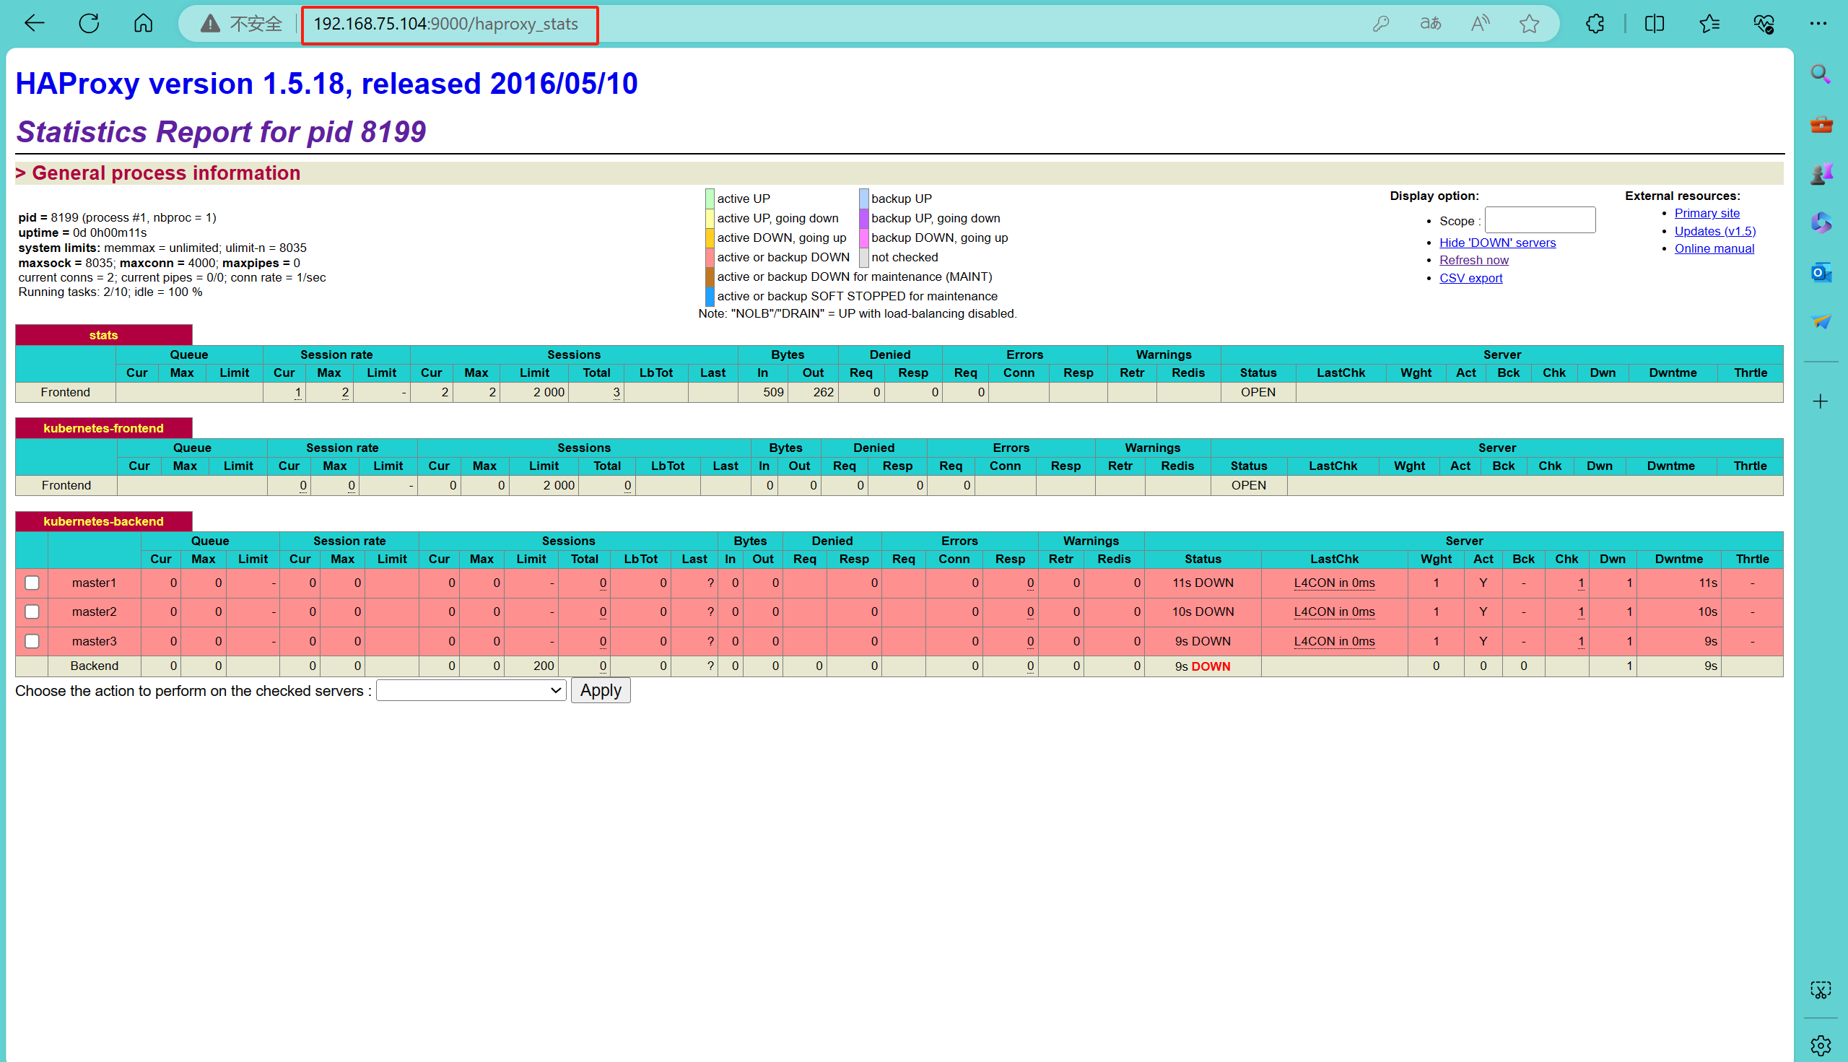Open the sidebar games chess icon

click(x=1821, y=173)
